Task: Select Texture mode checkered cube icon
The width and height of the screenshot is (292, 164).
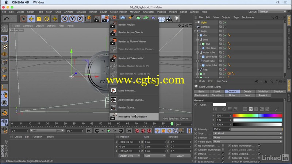Action: (4, 47)
